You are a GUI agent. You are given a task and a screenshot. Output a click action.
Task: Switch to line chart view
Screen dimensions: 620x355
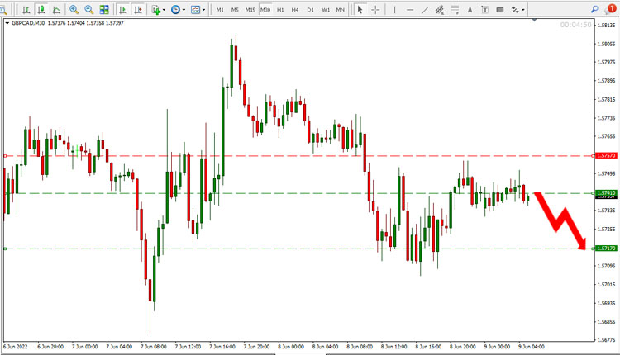[56, 9]
